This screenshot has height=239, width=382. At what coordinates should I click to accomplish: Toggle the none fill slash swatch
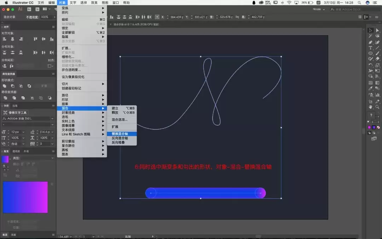pos(378,127)
